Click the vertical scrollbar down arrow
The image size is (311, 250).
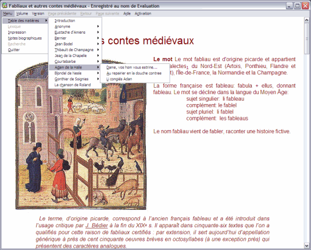[306, 245]
